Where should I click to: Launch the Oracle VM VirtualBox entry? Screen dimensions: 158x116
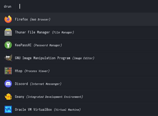tap(33, 109)
